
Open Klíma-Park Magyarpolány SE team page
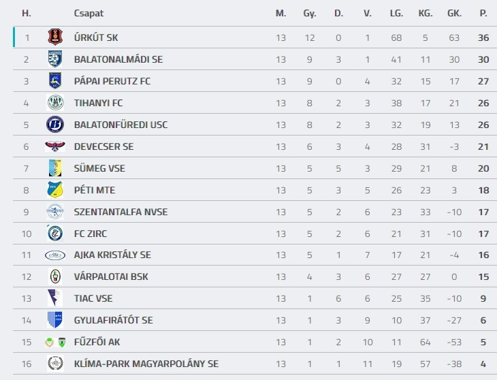pos(146,364)
